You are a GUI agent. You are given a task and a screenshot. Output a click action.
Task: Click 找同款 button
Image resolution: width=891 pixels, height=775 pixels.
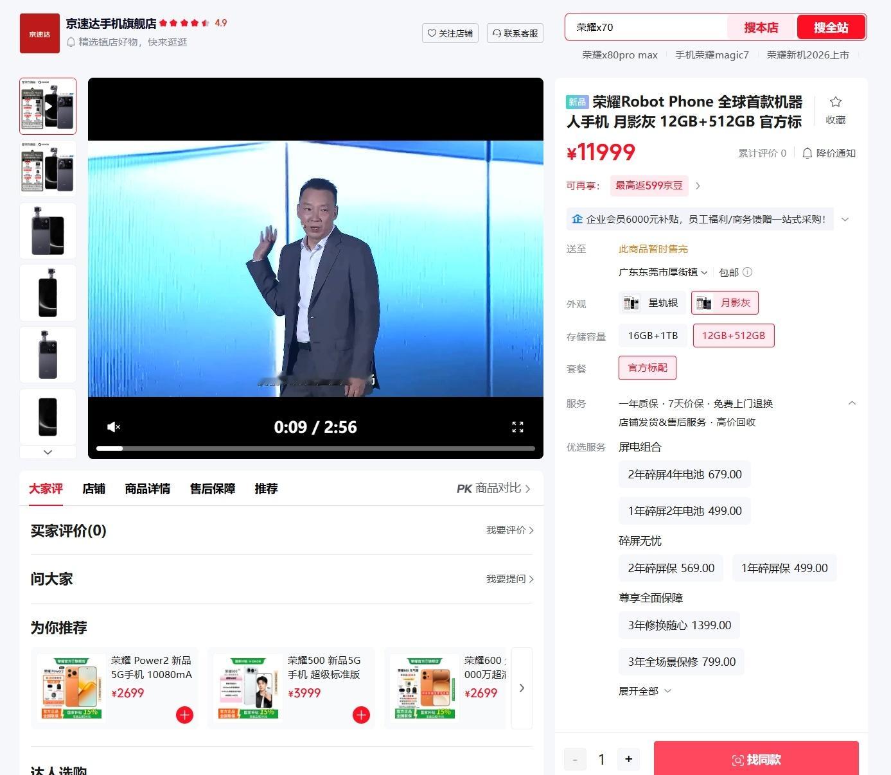click(756, 760)
